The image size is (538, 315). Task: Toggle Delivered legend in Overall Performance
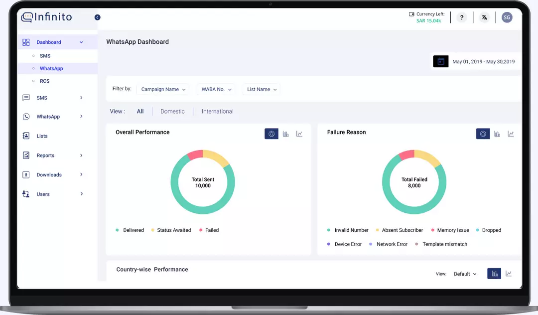click(x=130, y=230)
